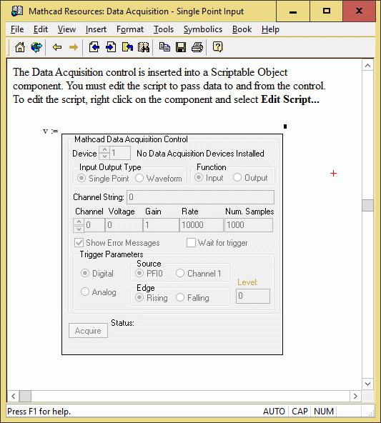Click the Num. Samples field
This screenshot has height=423, width=381.
coord(249,225)
